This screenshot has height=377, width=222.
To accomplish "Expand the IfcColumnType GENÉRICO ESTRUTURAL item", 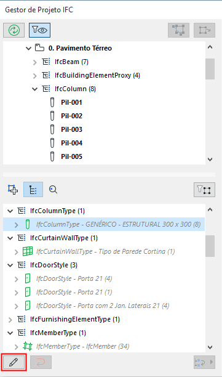I will click(x=17, y=225).
